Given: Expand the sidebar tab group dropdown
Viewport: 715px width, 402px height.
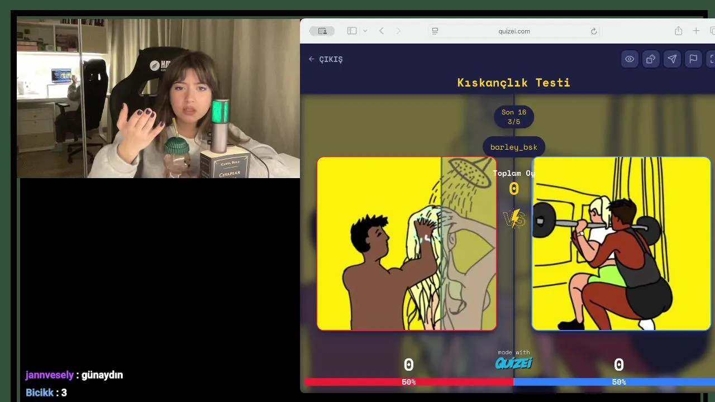Looking at the screenshot, I should click(x=365, y=31).
